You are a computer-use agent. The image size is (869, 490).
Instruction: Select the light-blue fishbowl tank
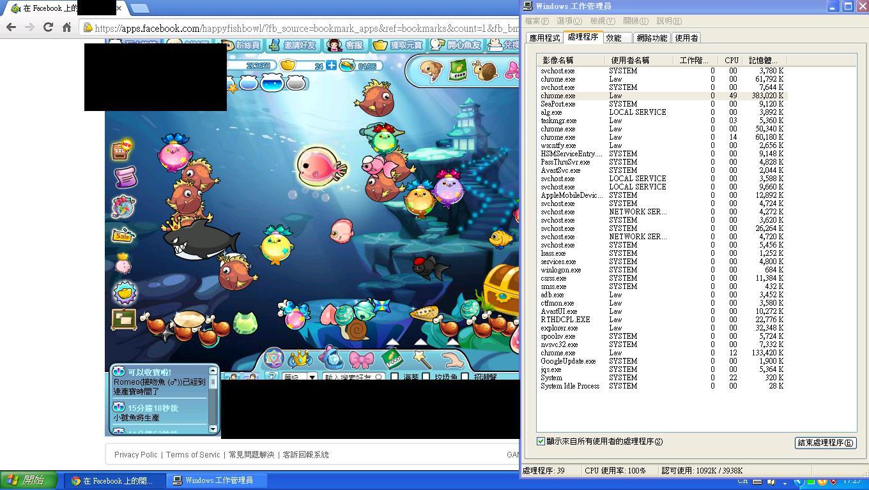(248, 82)
